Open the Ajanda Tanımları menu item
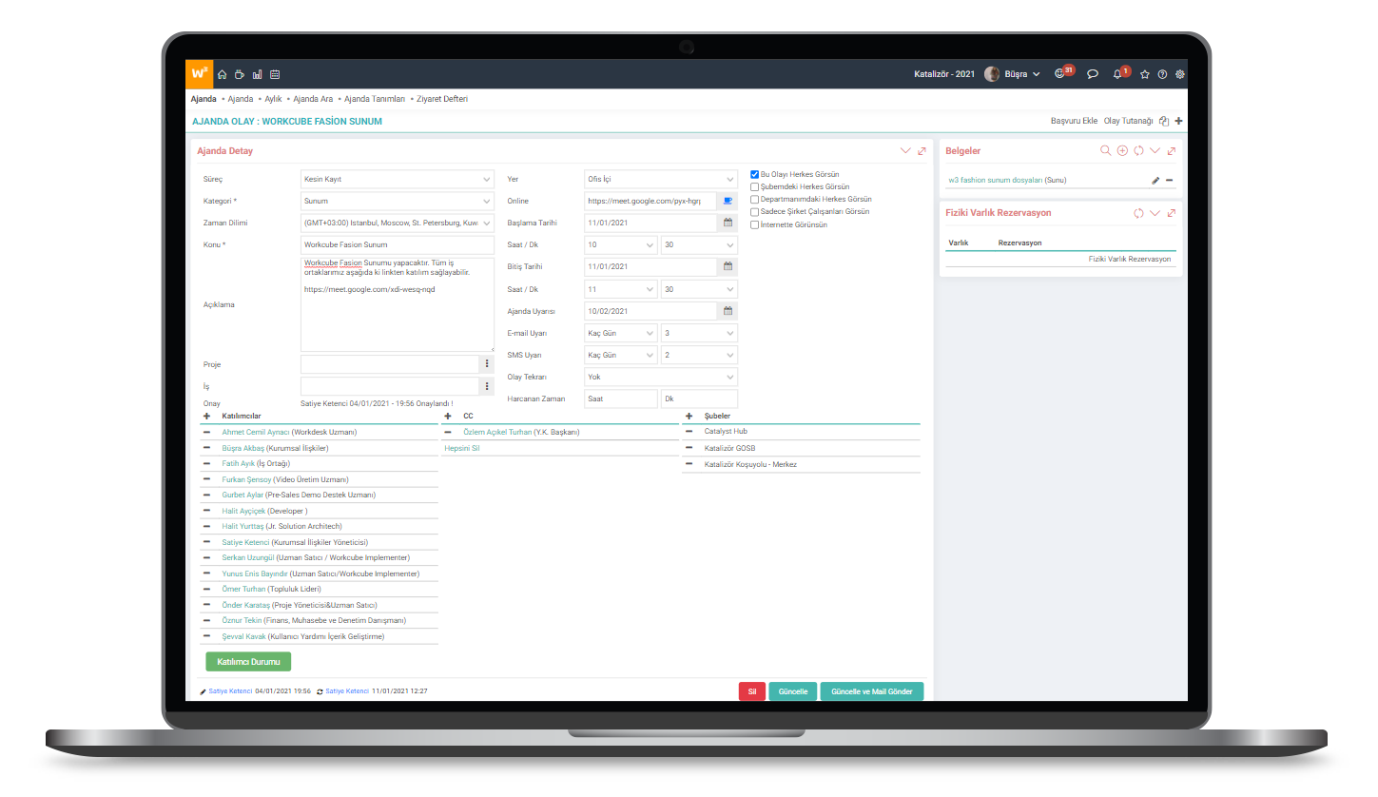 375,99
